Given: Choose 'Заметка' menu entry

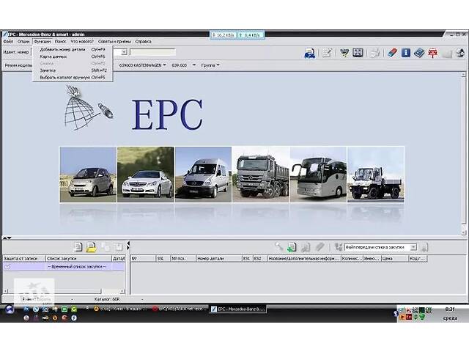Looking at the screenshot, I should click(73, 70).
